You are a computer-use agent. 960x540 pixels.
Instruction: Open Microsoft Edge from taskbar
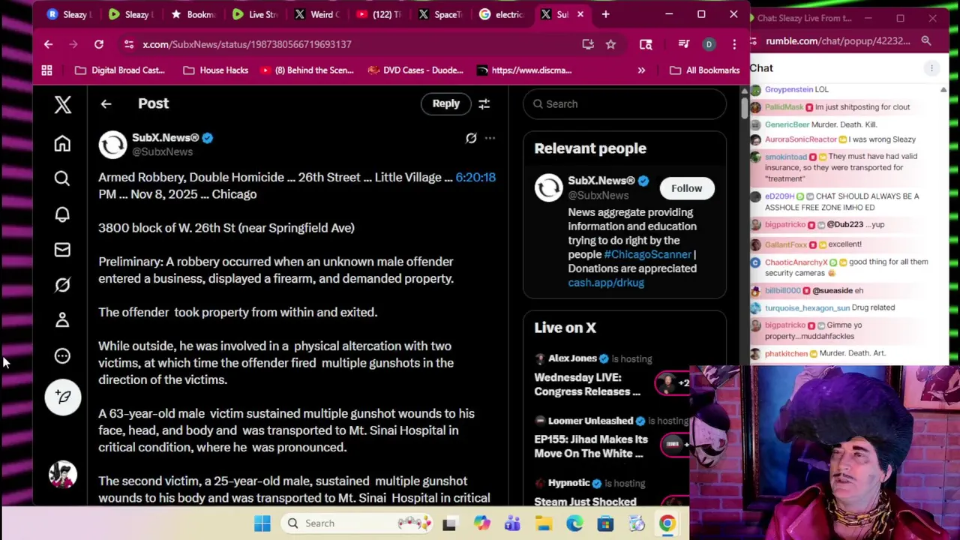(574, 523)
